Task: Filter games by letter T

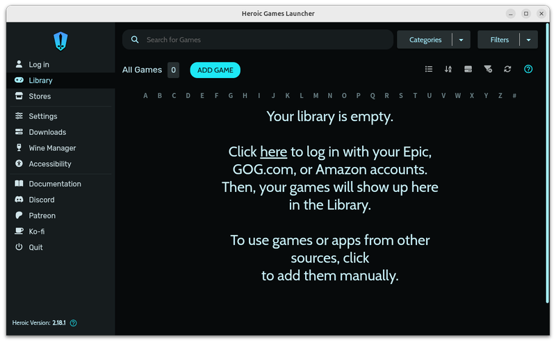Action: [415, 95]
